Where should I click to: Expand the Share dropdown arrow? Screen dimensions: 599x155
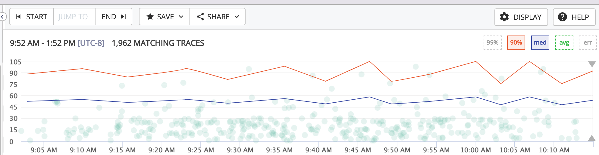tap(237, 17)
